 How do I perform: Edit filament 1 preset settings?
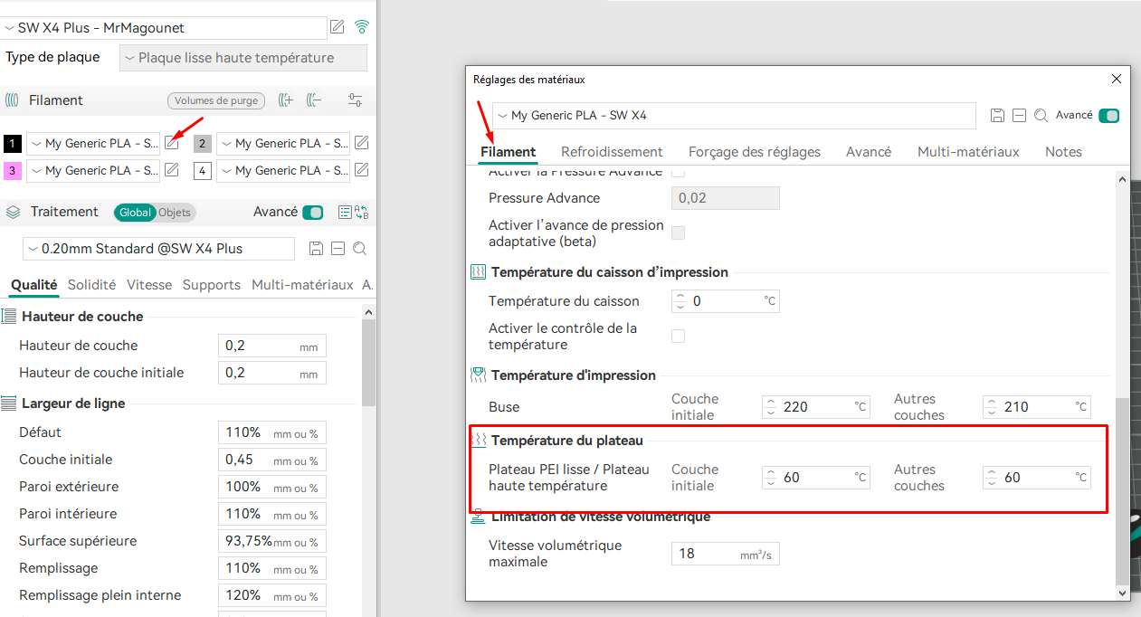pos(172,143)
